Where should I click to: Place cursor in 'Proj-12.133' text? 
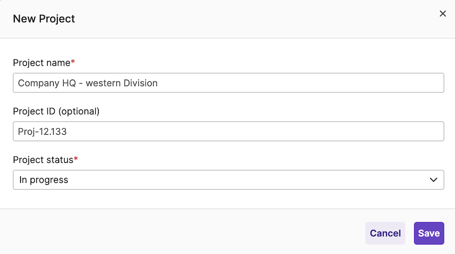pyautogui.click(x=42, y=132)
